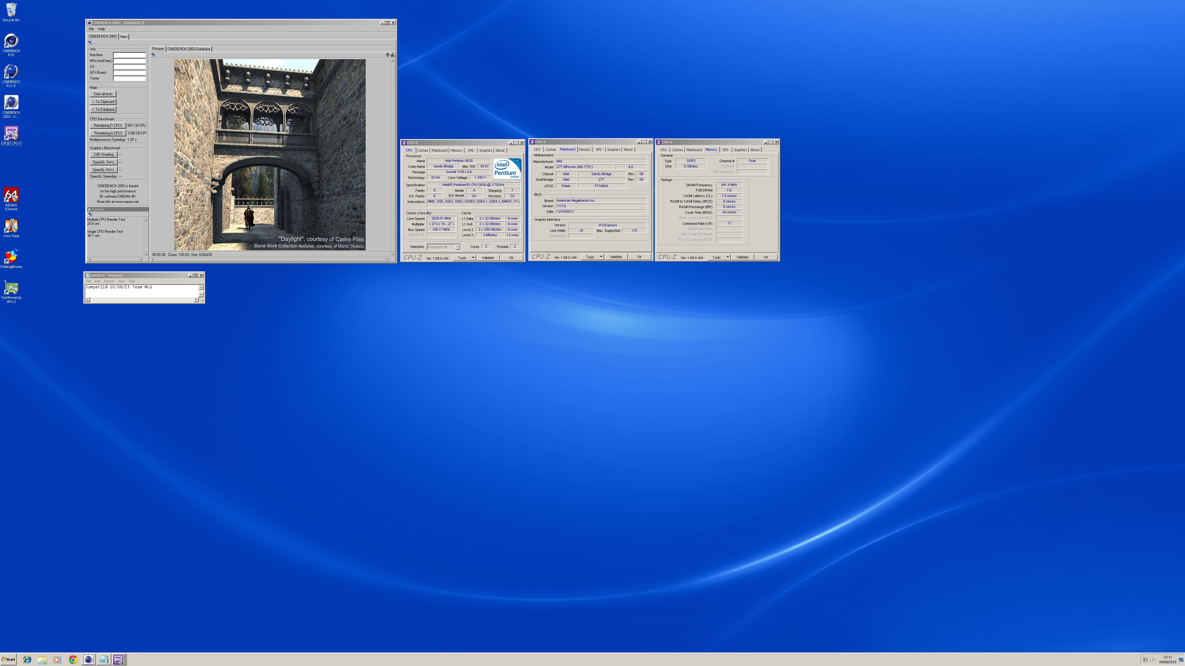Switch to CPU-Z taskbar button
Image resolution: width=1185 pixels, height=666 pixels.
tap(118, 660)
